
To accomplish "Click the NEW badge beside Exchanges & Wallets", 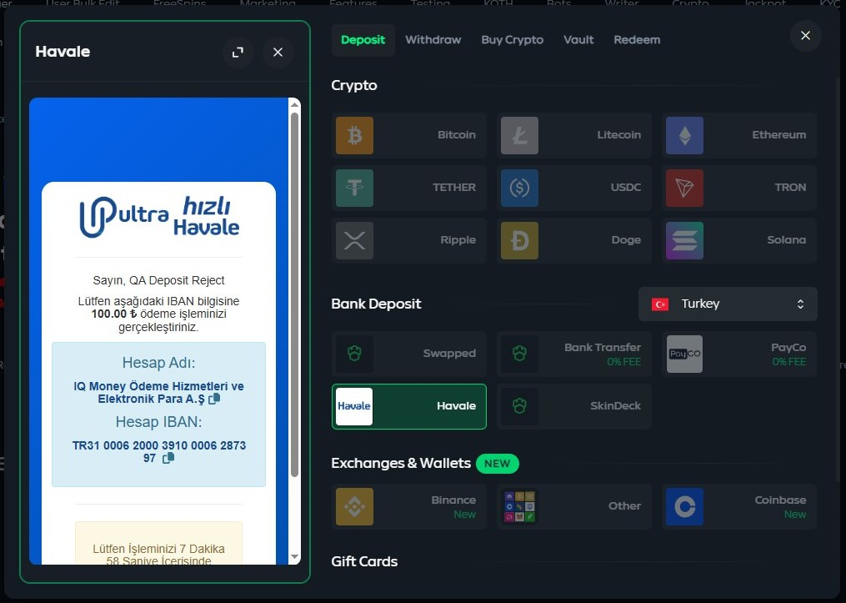I will 498,464.
